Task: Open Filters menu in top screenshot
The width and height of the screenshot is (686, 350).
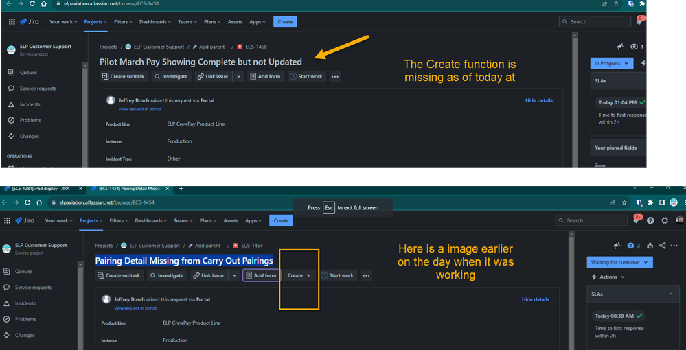Action: (x=123, y=22)
